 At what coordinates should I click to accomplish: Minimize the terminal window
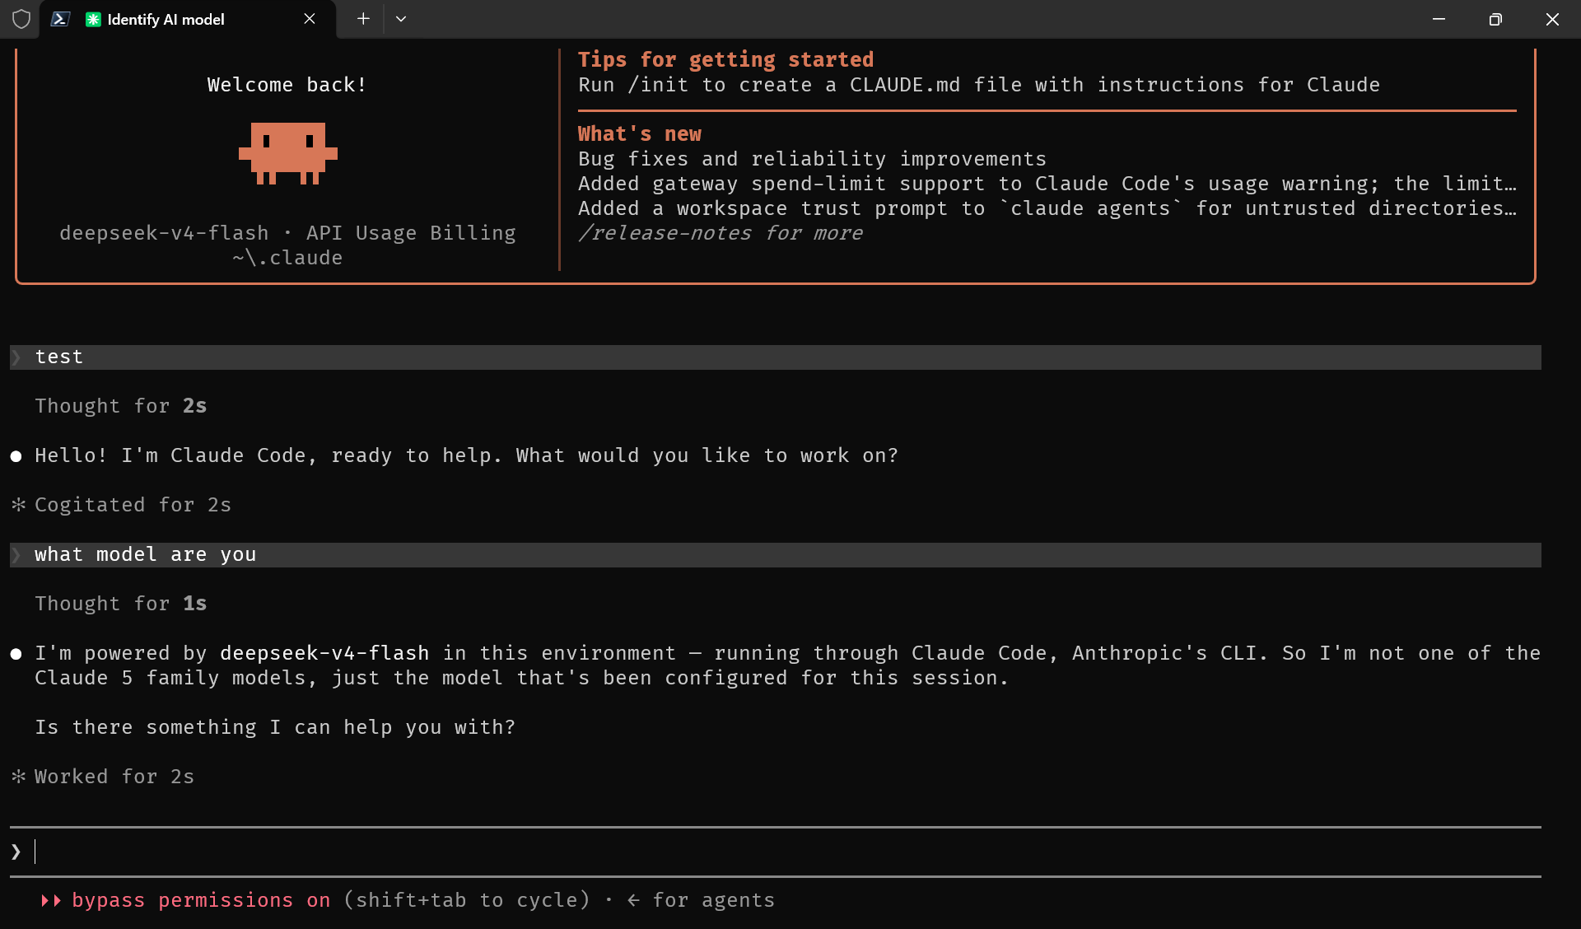pos(1439,19)
